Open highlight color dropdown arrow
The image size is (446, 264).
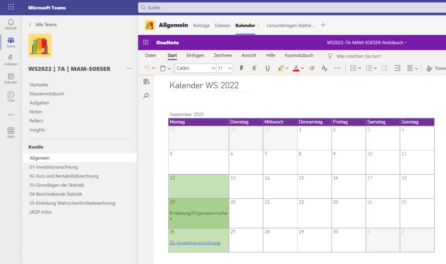pyautogui.click(x=287, y=68)
